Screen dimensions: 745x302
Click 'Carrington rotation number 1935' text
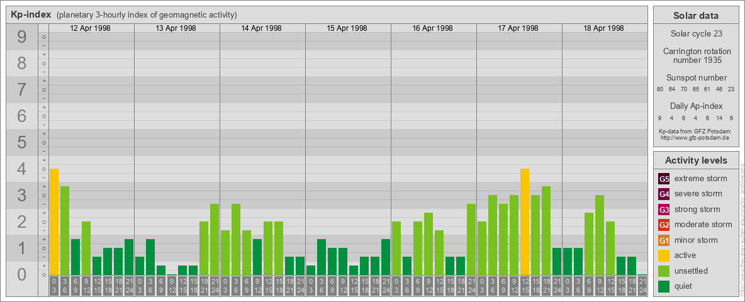[x=697, y=55]
